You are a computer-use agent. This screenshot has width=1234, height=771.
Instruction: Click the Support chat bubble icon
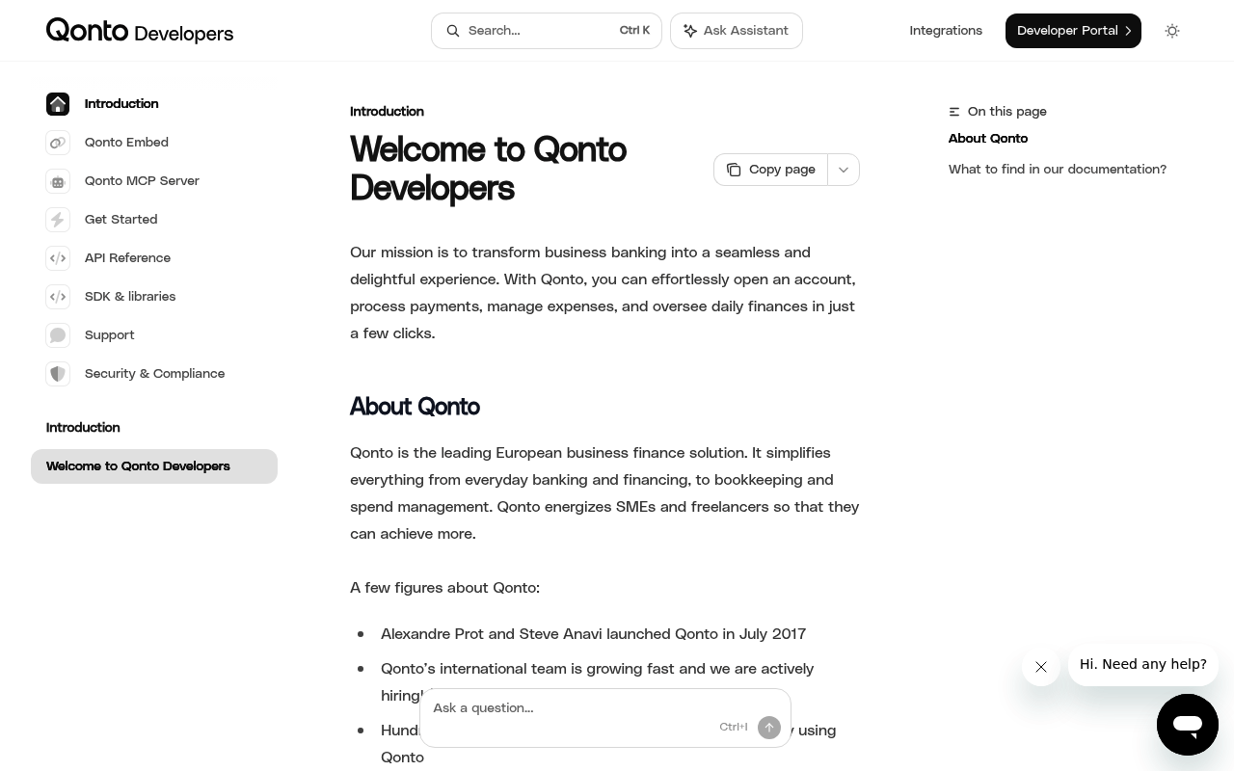click(x=58, y=335)
